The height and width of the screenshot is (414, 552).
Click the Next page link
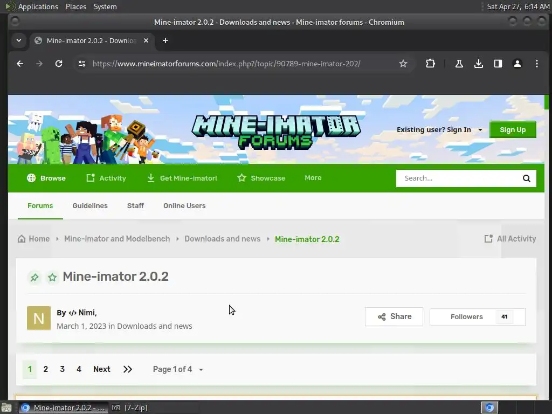[102, 369]
